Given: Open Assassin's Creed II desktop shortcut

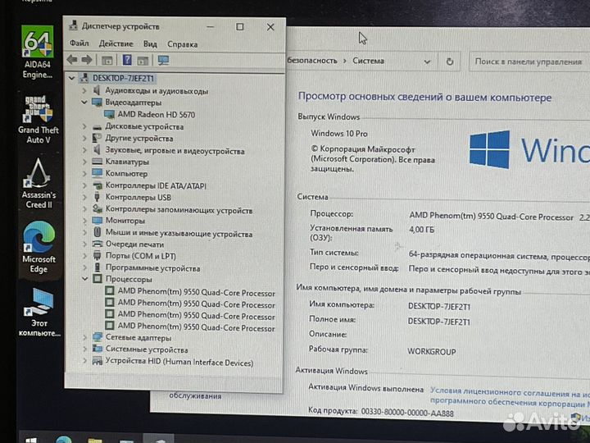Looking at the screenshot, I should (39, 184).
